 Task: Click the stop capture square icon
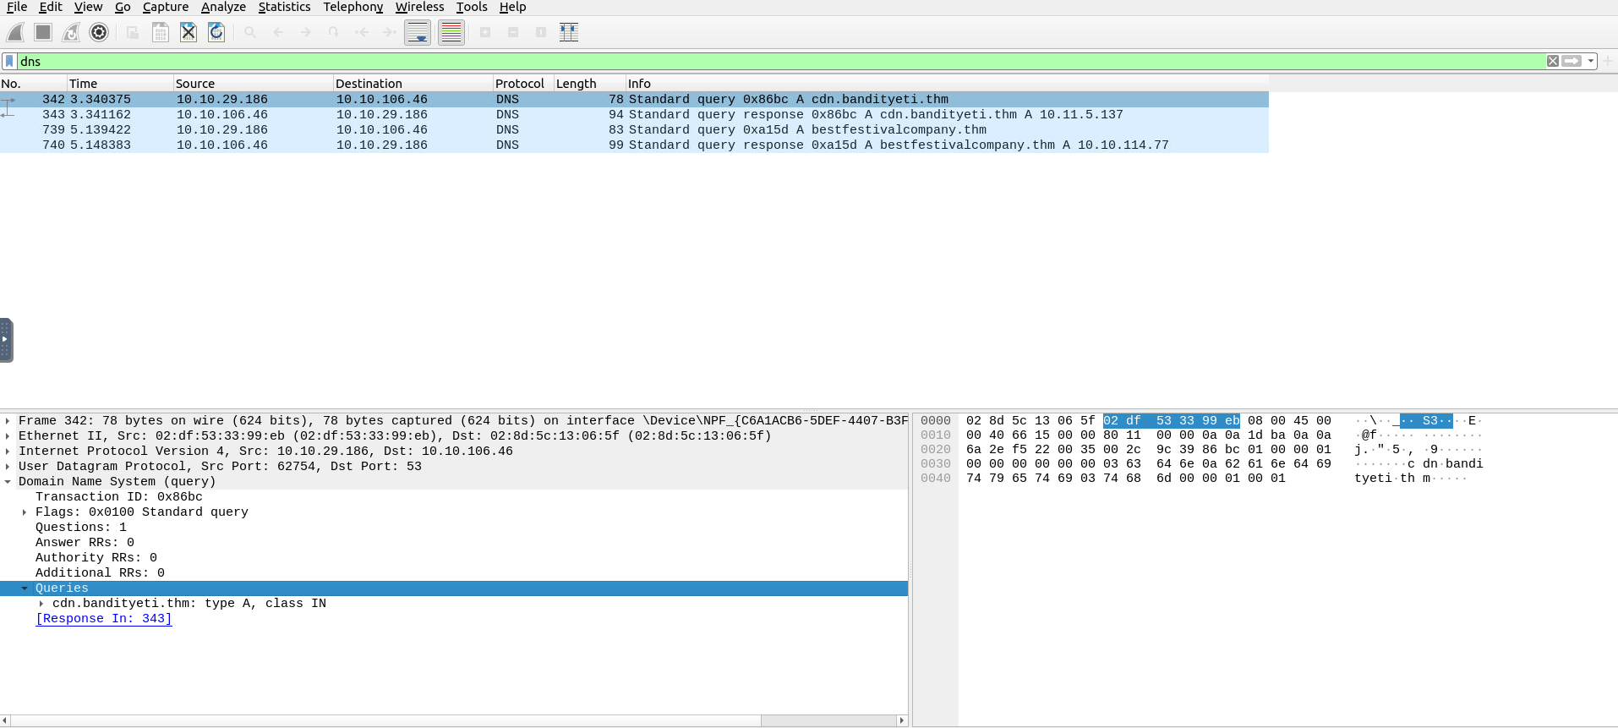click(43, 32)
